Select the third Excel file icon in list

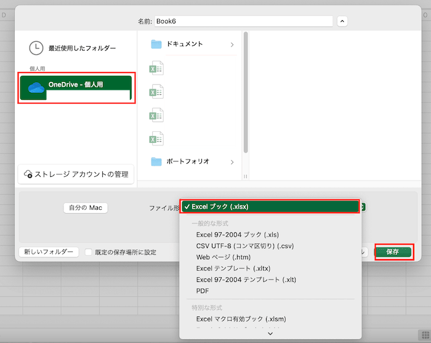click(x=156, y=115)
